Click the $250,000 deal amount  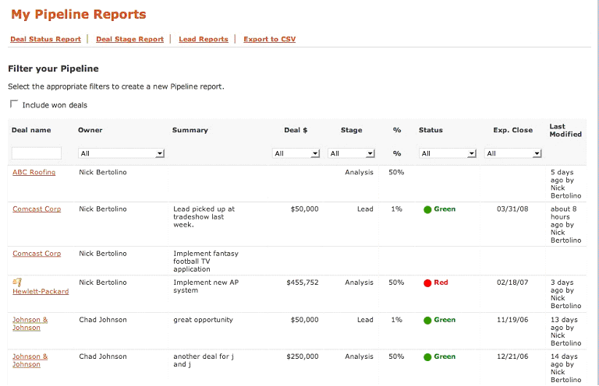point(303,356)
